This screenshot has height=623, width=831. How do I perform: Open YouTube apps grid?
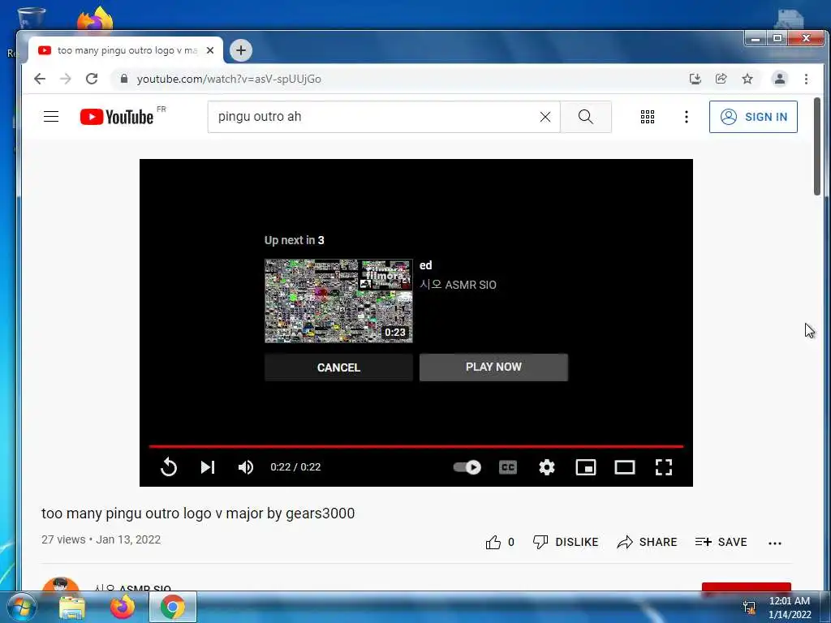pos(647,117)
